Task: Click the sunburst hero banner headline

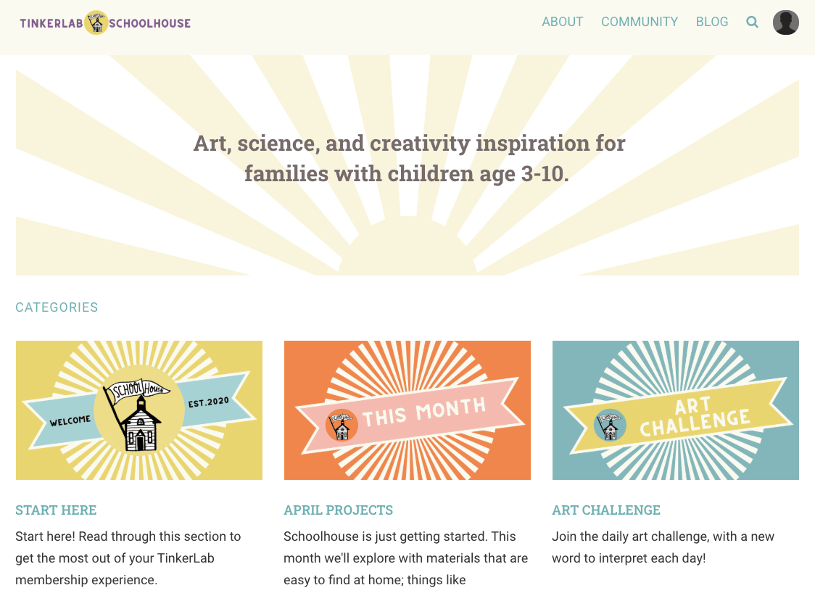Action: point(409,159)
